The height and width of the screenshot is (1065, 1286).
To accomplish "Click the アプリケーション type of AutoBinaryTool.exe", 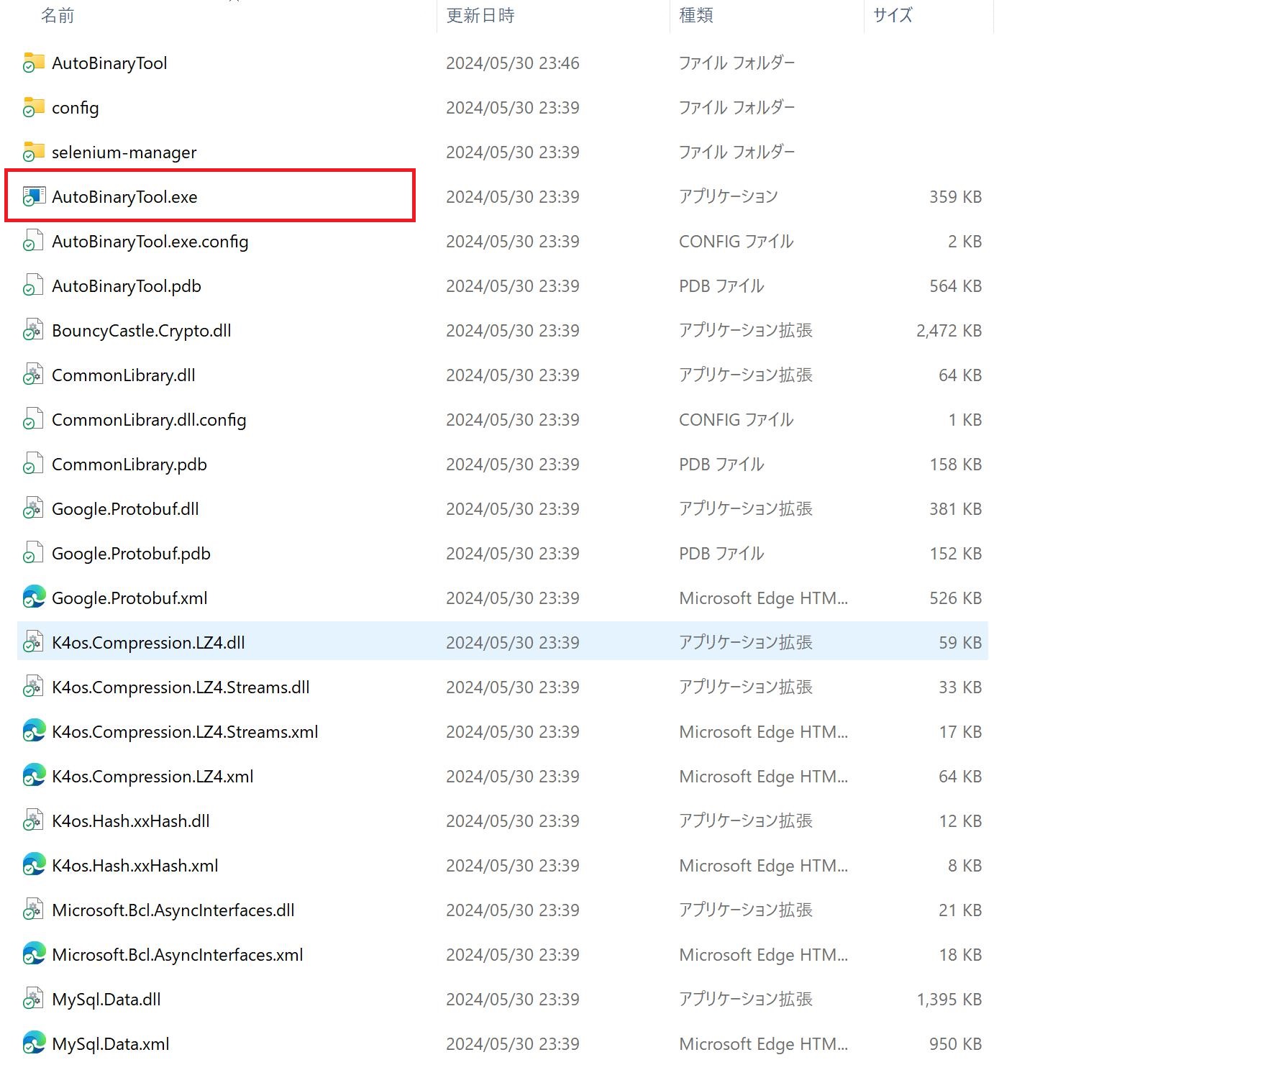I will pos(729,197).
